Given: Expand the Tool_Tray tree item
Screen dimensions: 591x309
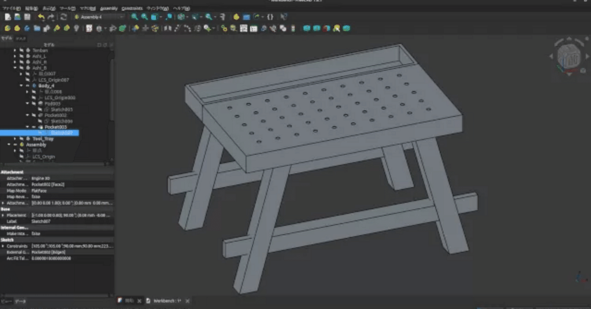Looking at the screenshot, I should click(x=15, y=139).
